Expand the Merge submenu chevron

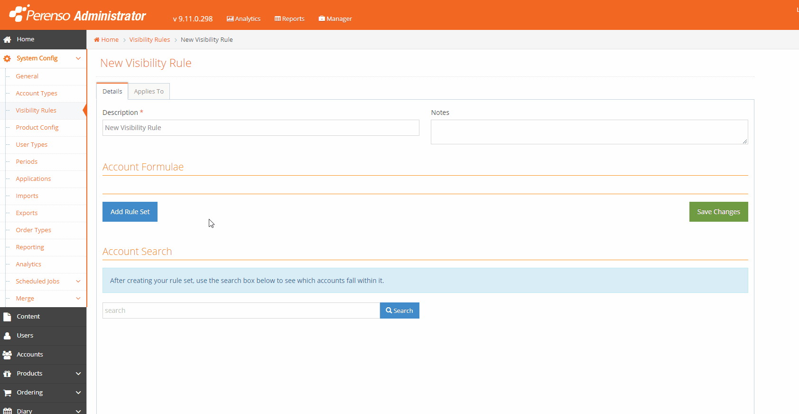coord(78,299)
